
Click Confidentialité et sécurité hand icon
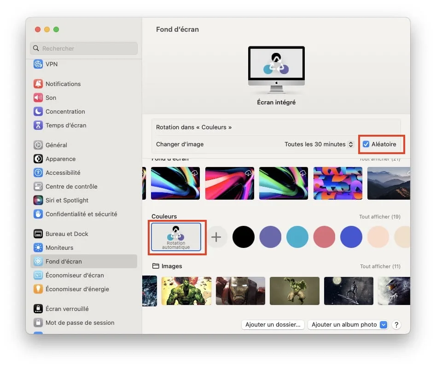point(38,214)
